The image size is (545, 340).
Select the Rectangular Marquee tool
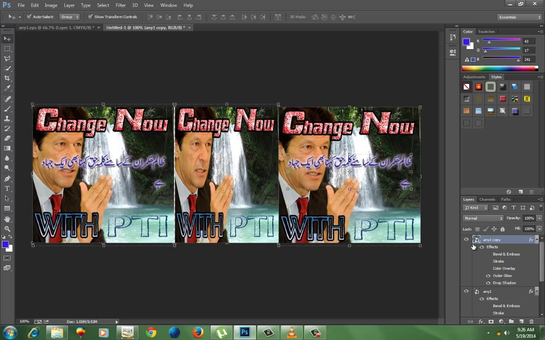pos(7,49)
